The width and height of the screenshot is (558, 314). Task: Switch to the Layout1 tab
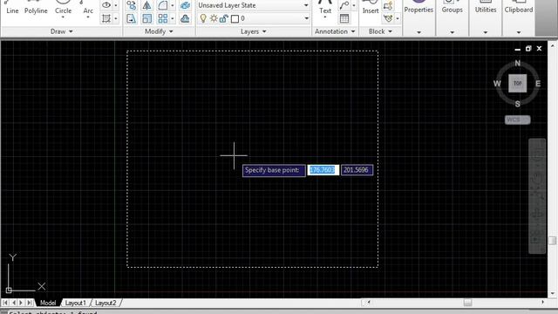point(75,303)
